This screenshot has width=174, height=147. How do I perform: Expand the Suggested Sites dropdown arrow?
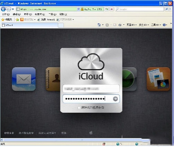point(35,20)
